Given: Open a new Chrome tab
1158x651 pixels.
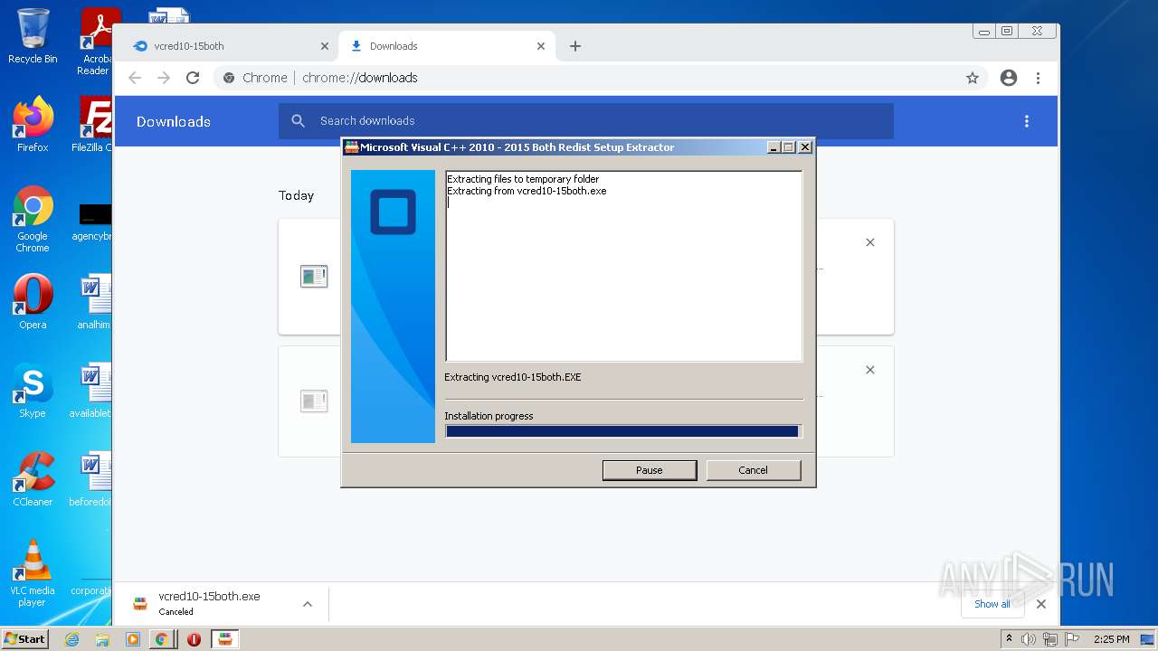Looking at the screenshot, I should coord(575,46).
